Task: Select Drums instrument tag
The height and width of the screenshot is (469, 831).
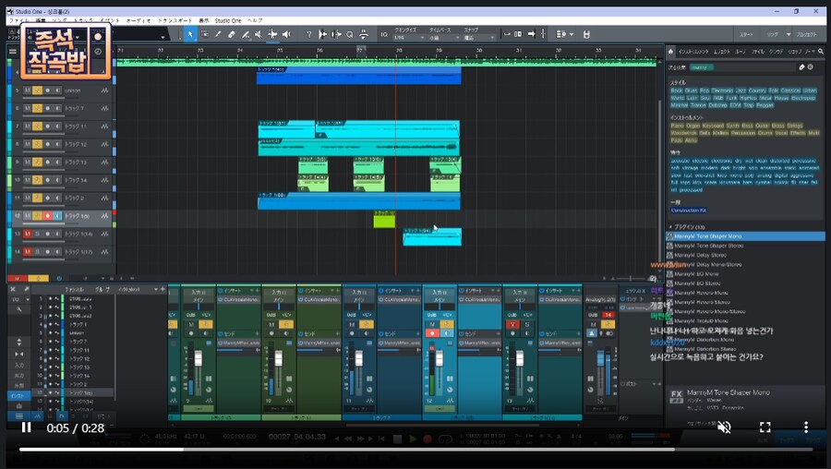Action: pos(765,133)
